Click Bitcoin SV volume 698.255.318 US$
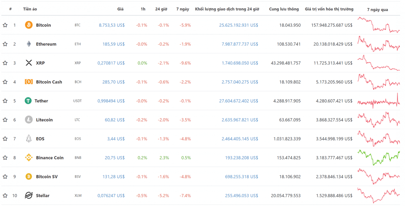 (241, 176)
